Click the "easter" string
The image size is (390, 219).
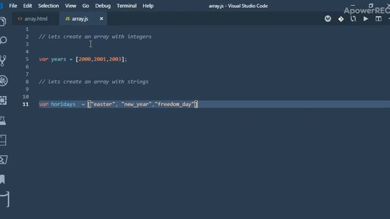coord(103,104)
